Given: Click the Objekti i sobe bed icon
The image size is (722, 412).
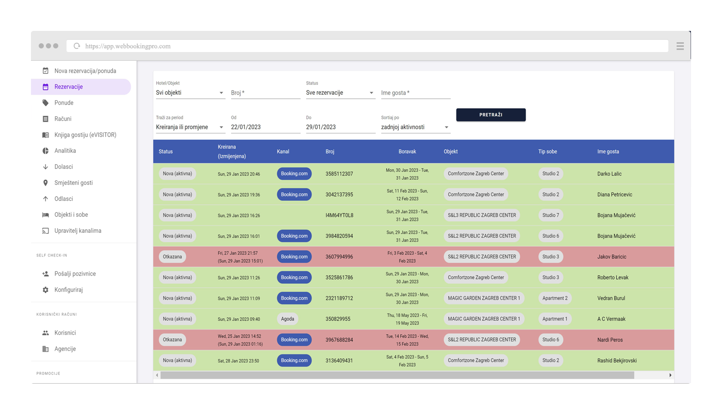Looking at the screenshot, I should [x=45, y=215].
